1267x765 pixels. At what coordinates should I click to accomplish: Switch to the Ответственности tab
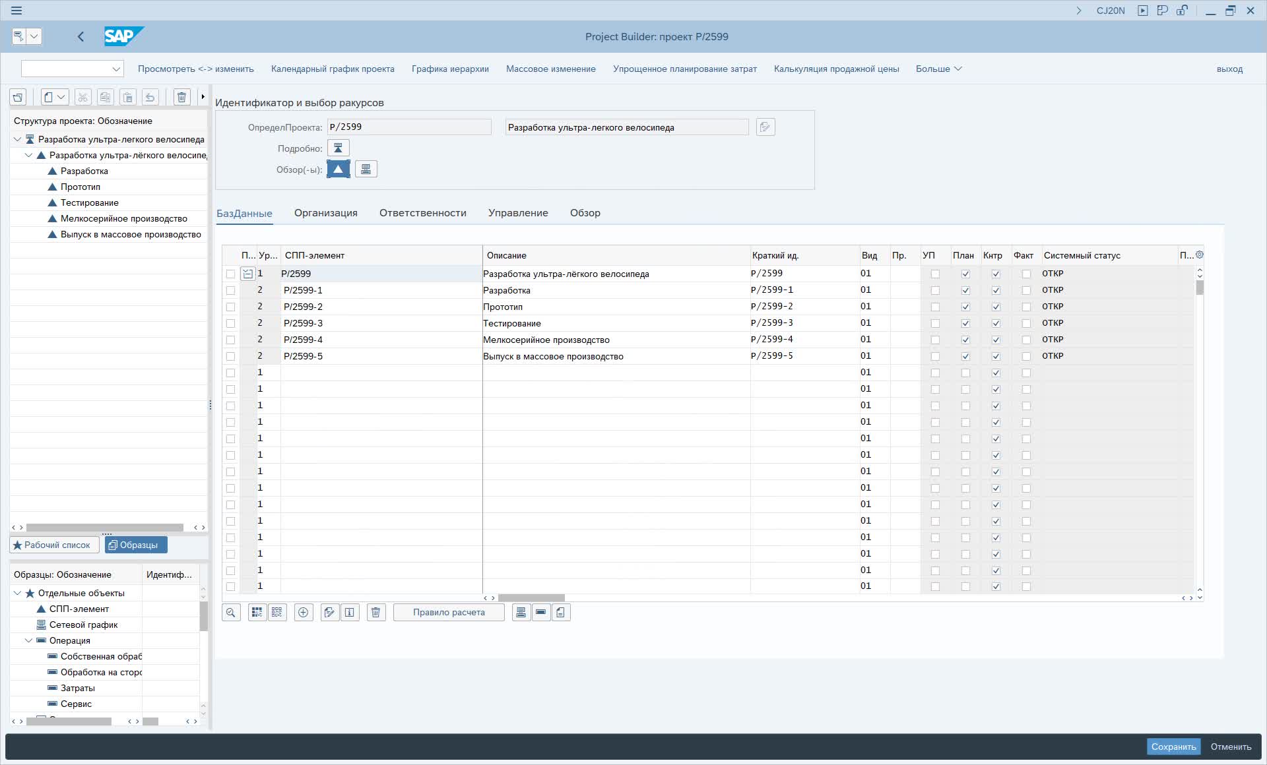pyautogui.click(x=423, y=213)
